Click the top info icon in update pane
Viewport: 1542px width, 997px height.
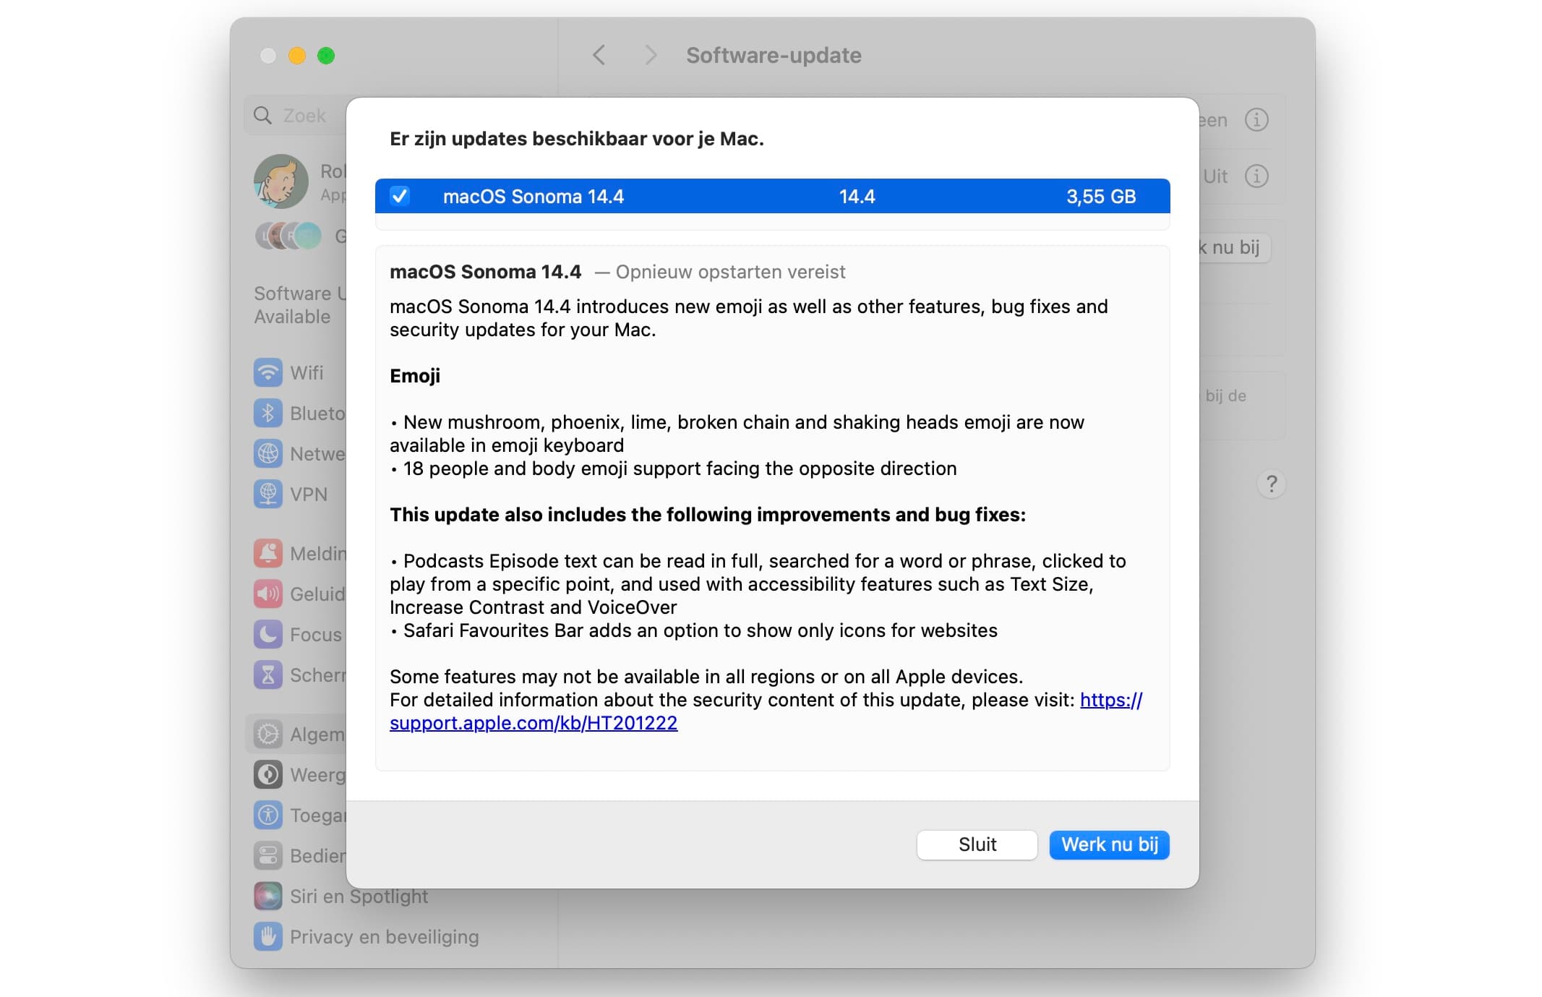[1256, 119]
